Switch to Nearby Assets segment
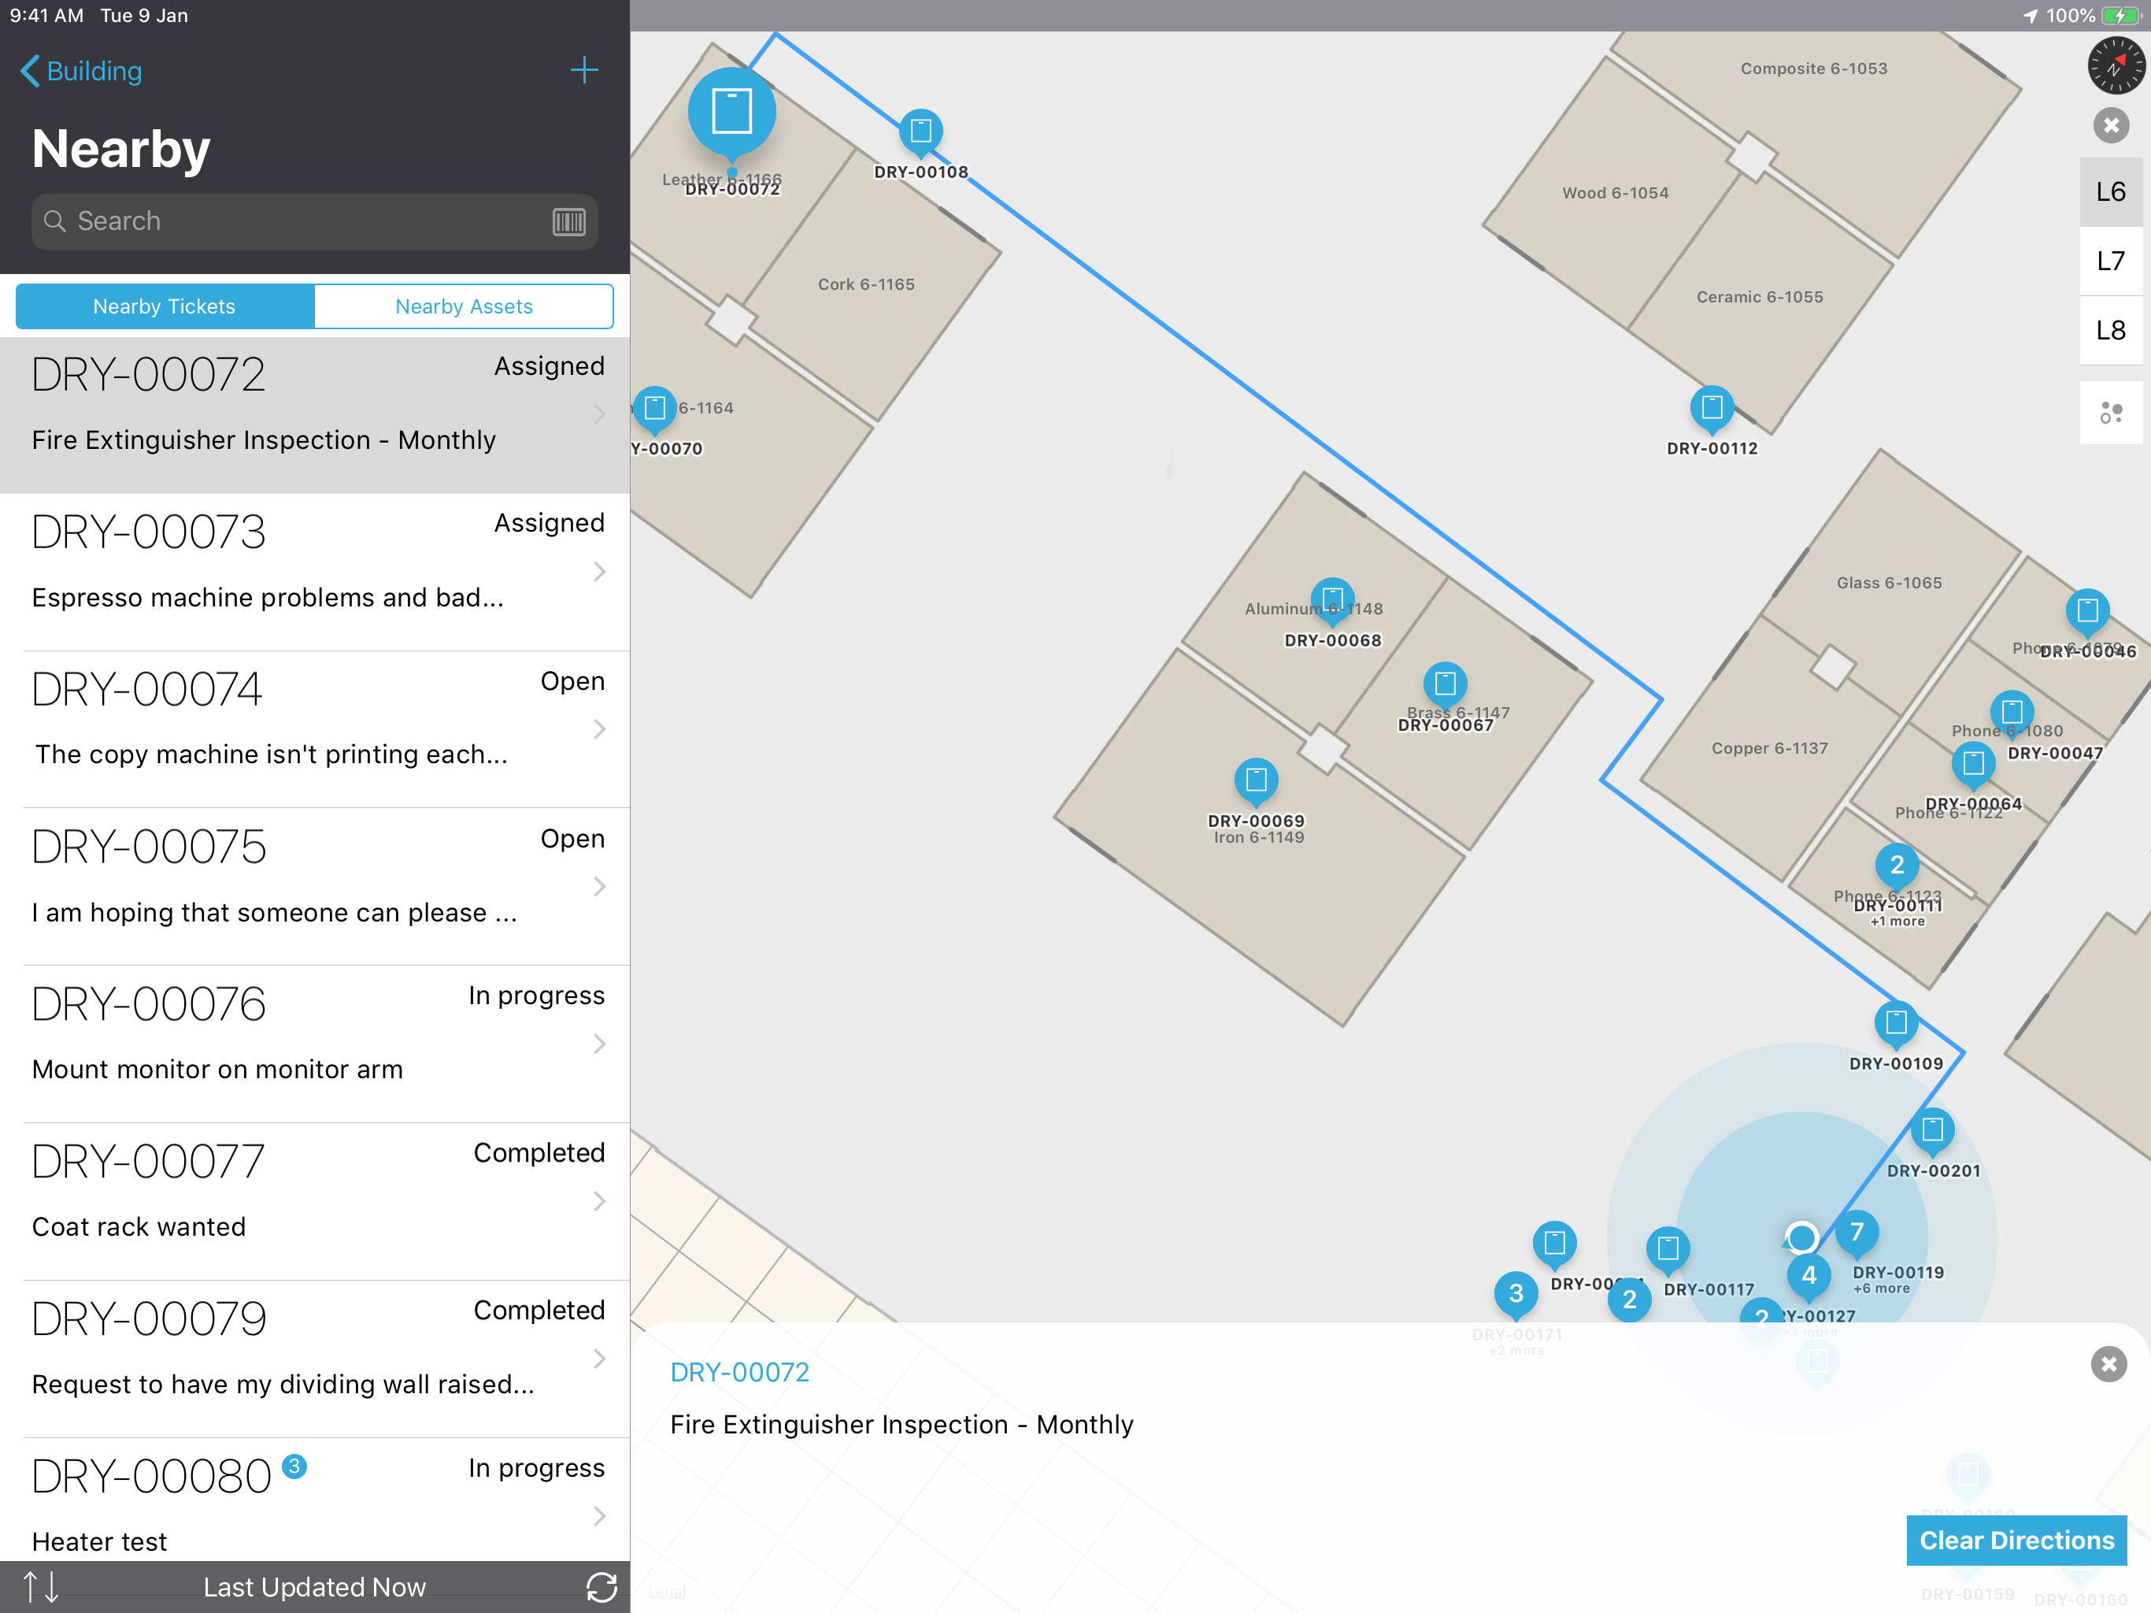Screen dimensions: 2151x1613 click(x=464, y=306)
